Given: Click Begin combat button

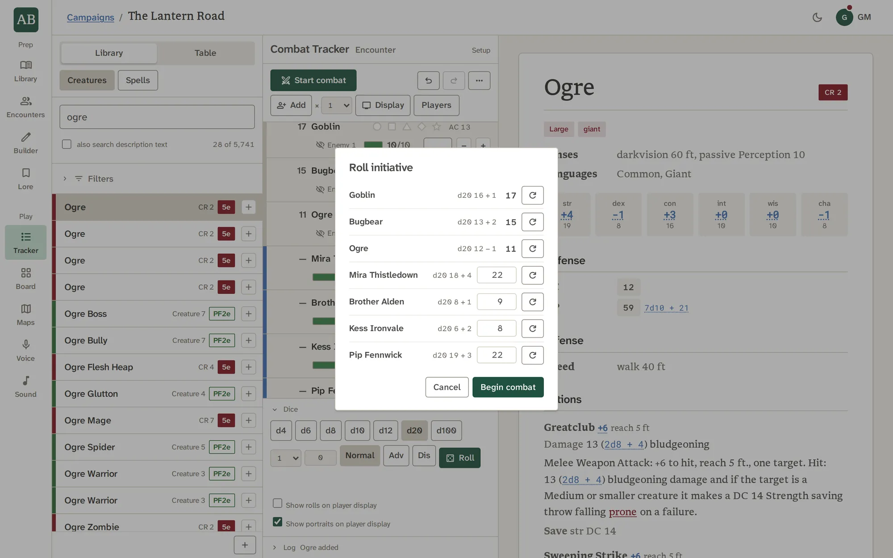Looking at the screenshot, I should pyautogui.click(x=508, y=387).
